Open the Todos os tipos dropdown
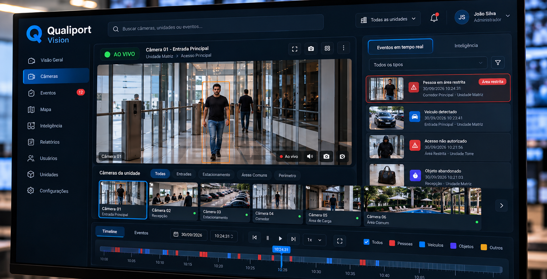This screenshot has width=547, height=279. tap(428, 64)
